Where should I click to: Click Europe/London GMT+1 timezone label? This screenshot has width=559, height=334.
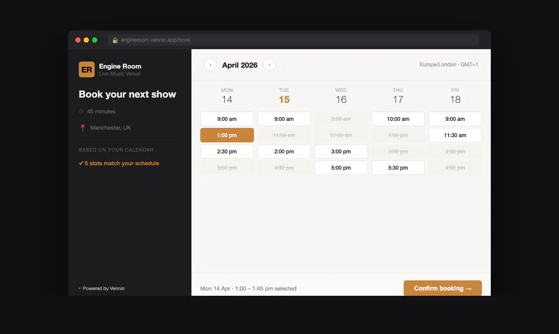point(449,65)
